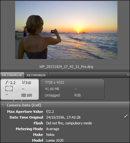Viewport: 130px width, 143px height.
Task: Switch to the Metadata tab
Action: pos(12,75)
